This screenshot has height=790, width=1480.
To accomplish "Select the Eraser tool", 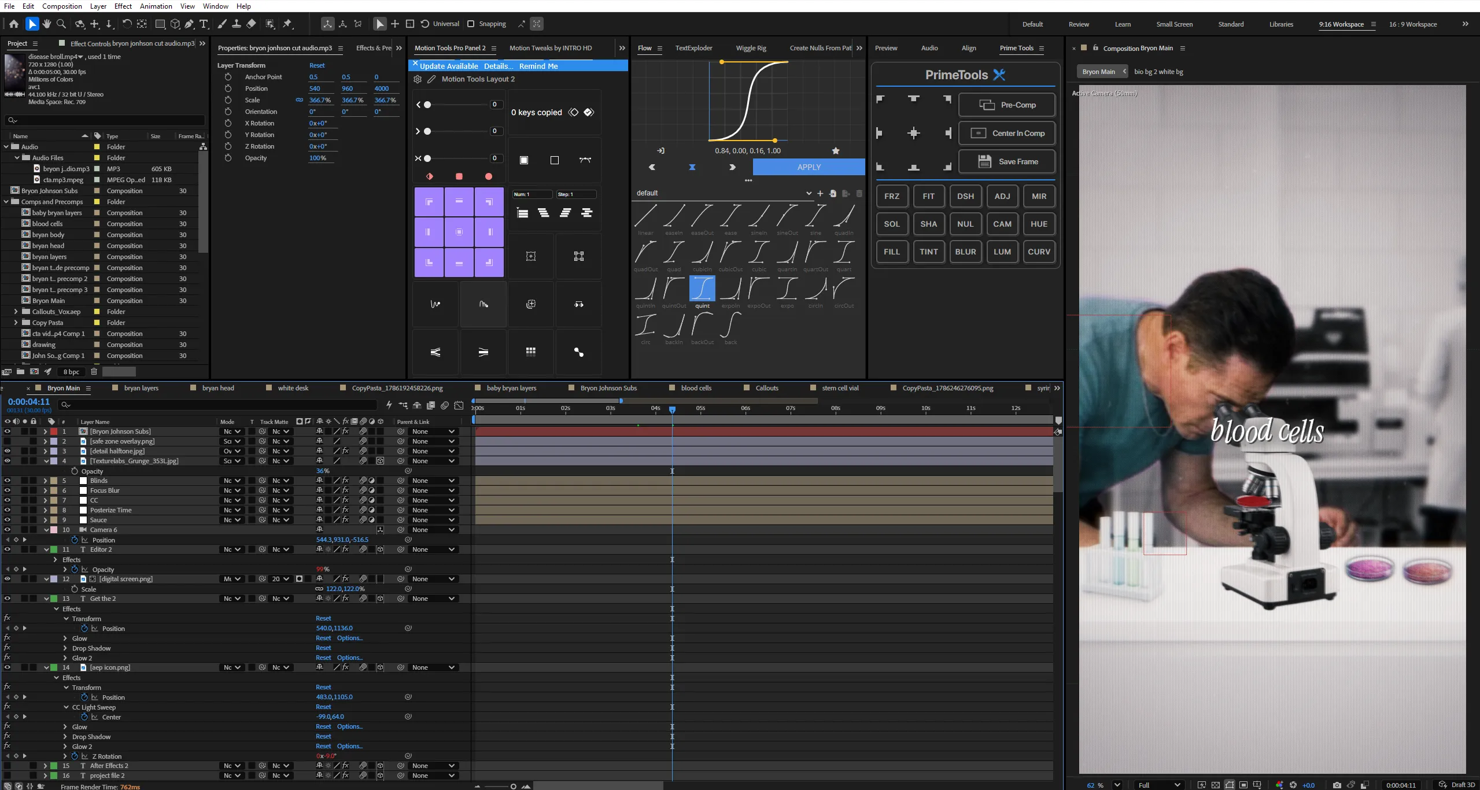I will [251, 24].
